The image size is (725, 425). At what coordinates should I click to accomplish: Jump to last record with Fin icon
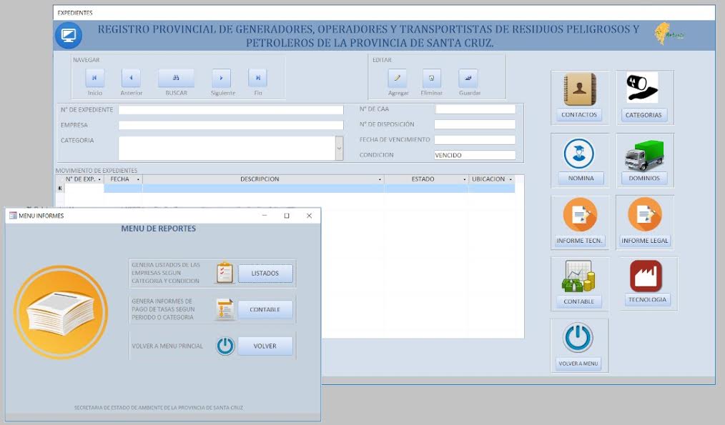tap(257, 78)
